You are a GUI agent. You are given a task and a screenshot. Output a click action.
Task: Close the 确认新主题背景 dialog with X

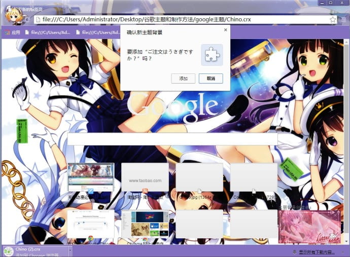[x=225, y=30]
